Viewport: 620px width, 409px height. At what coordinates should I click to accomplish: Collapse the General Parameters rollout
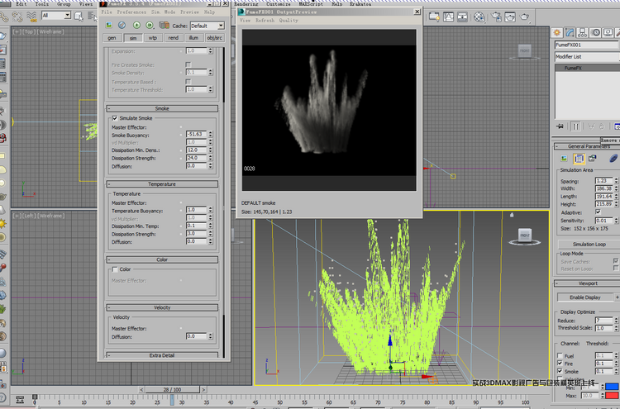586,146
